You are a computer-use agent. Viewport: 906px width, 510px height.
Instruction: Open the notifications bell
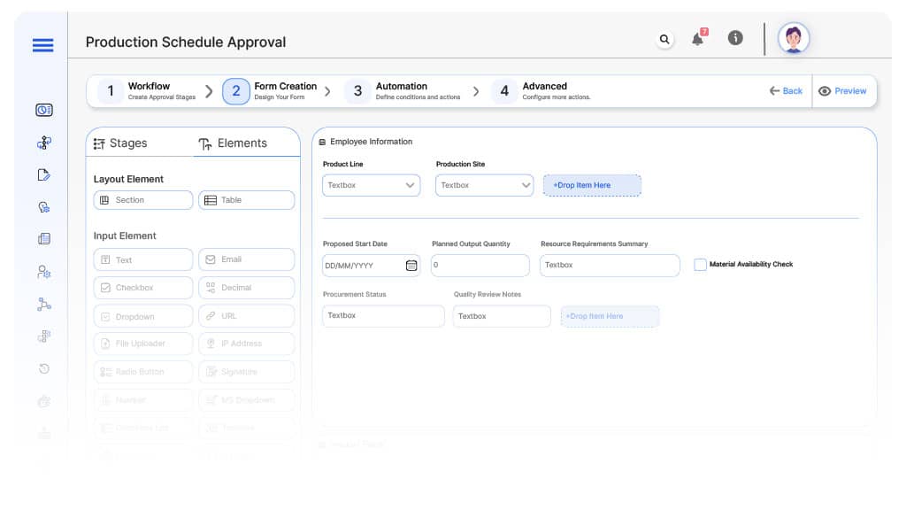pos(699,38)
